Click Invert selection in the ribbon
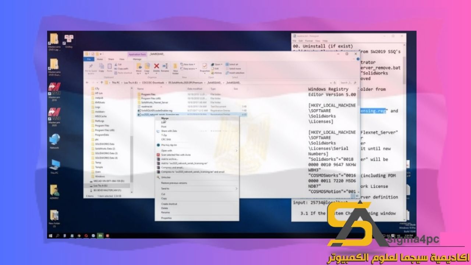 pos(235,73)
